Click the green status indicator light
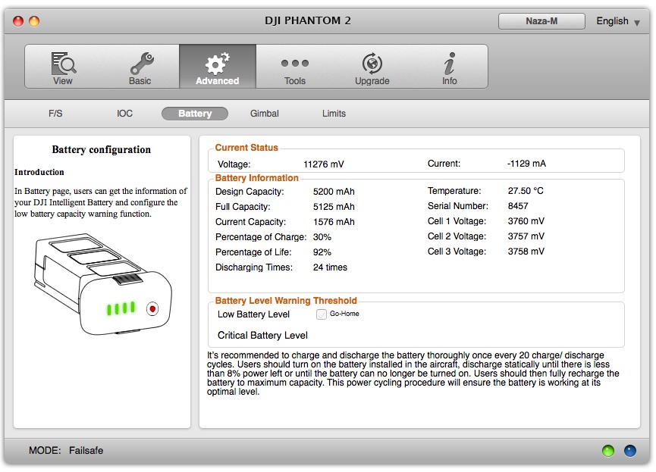This screenshot has height=472, width=656. [x=608, y=451]
